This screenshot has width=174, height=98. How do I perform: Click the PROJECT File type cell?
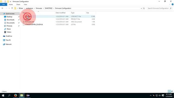click(x=76, y=19)
